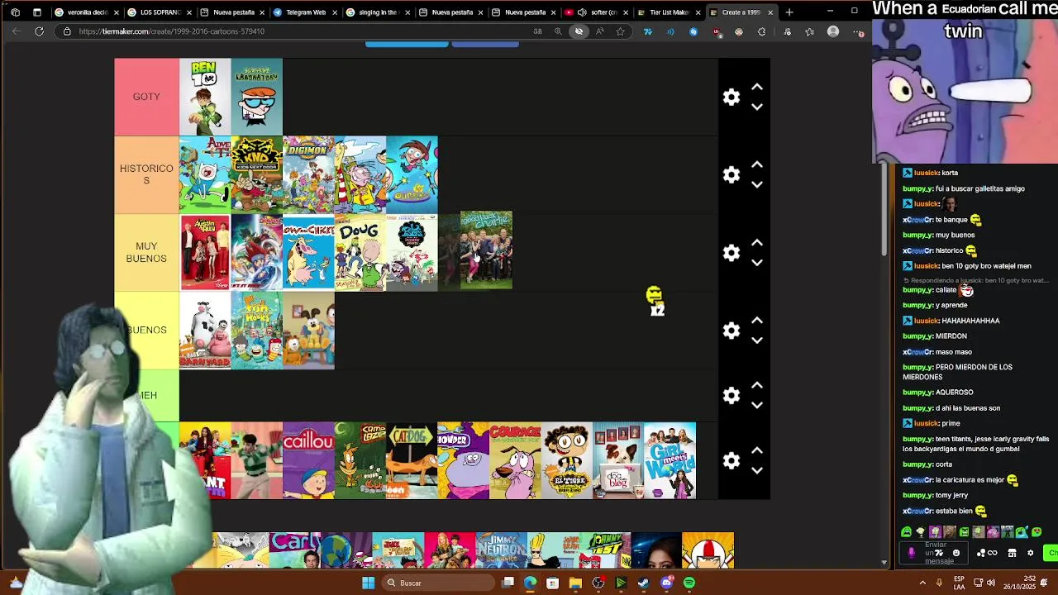The width and height of the screenshot is (1058, 595).
Task: Pick the Johnny Test thumbnail in pool
Action: click(x=605, y=550)
